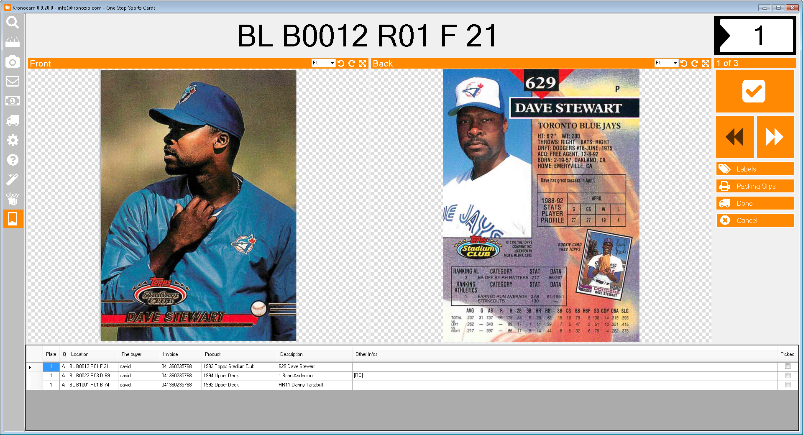Select the Dave Stewart front card image

[198, 205]
